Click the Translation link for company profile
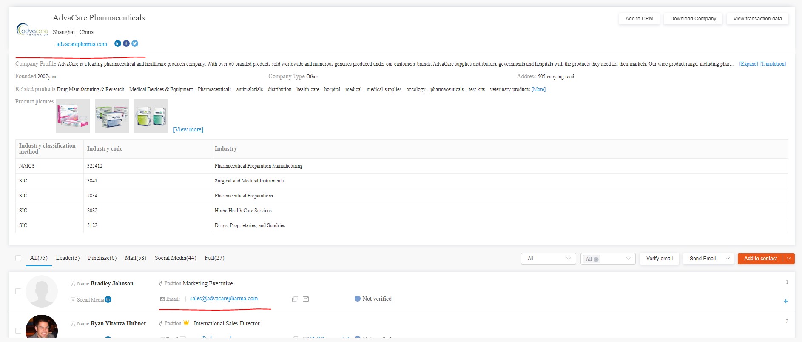The width and height of the screenshot is (802, 342). click(x=773, y=64)
